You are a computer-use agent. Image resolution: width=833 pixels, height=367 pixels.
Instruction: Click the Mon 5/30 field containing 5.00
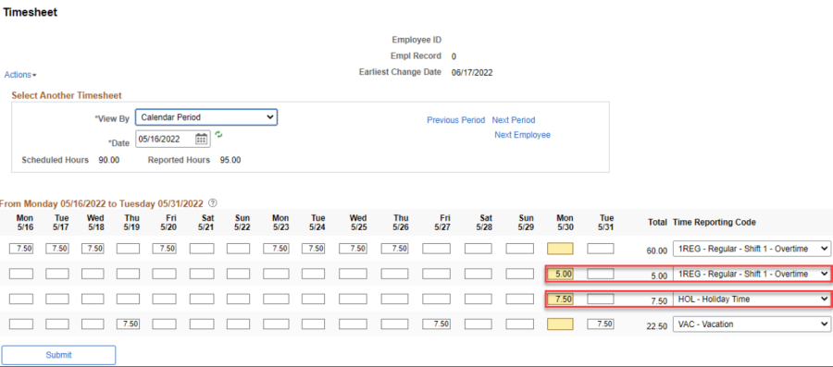tap(560, 275)
